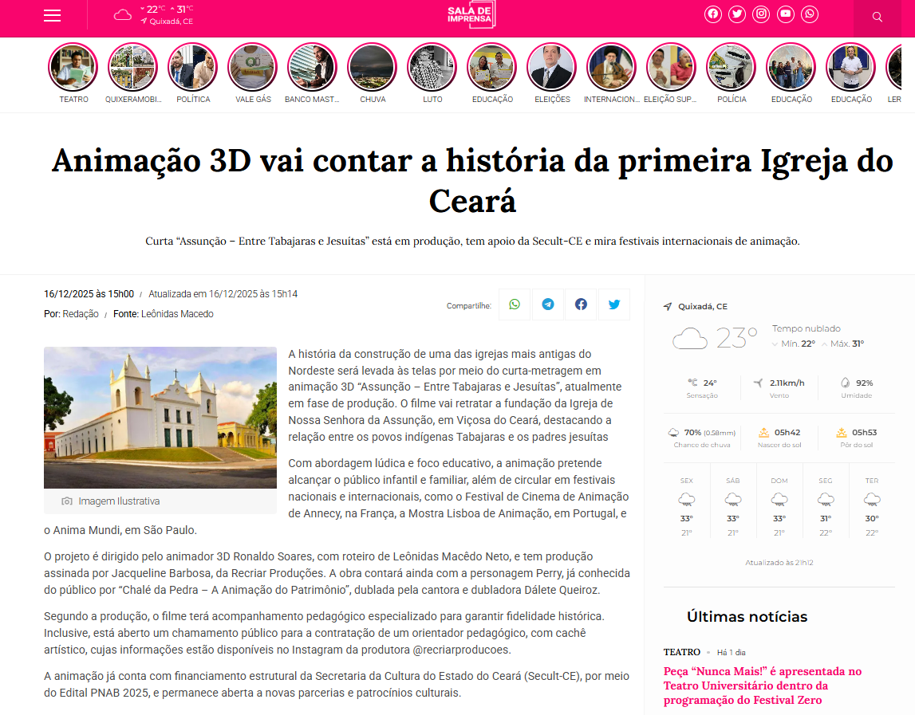The width and height of the screenshot is (915, 715).
Task: View the Chuva story thumbnail
Action: coord(373,67)
